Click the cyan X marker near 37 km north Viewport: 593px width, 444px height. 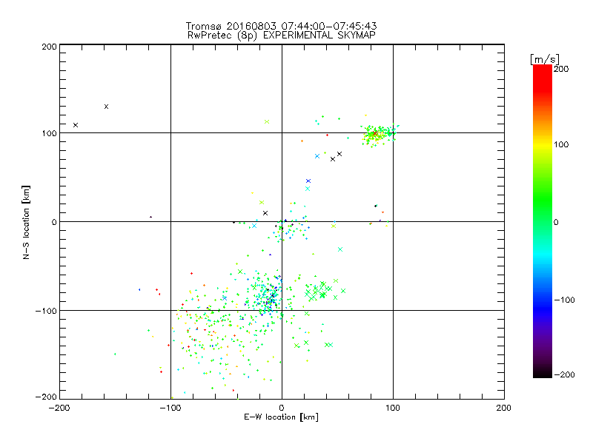[x=308, y=189]
